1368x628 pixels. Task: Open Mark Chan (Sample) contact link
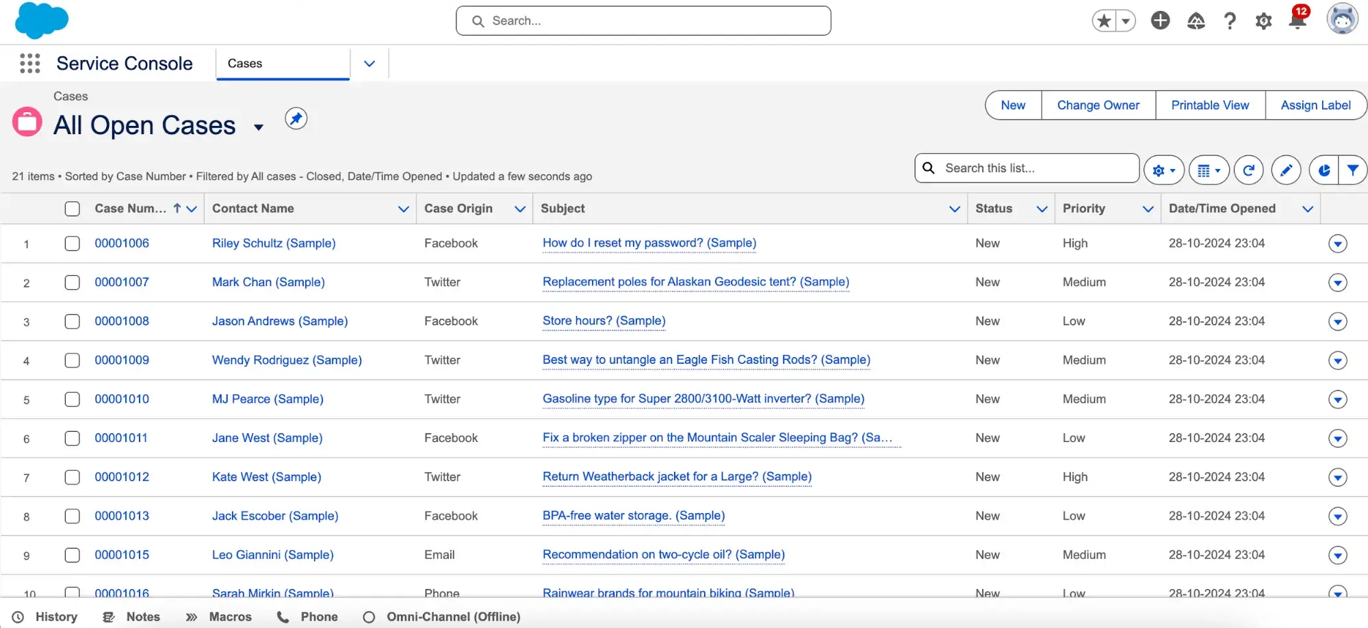(x=268, y=282)
